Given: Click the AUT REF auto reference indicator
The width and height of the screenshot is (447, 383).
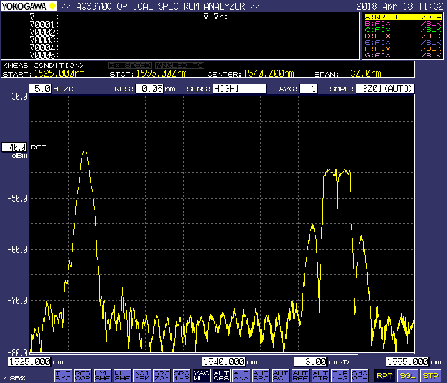Looking at the screenshot, I should (x=300, y=375).
